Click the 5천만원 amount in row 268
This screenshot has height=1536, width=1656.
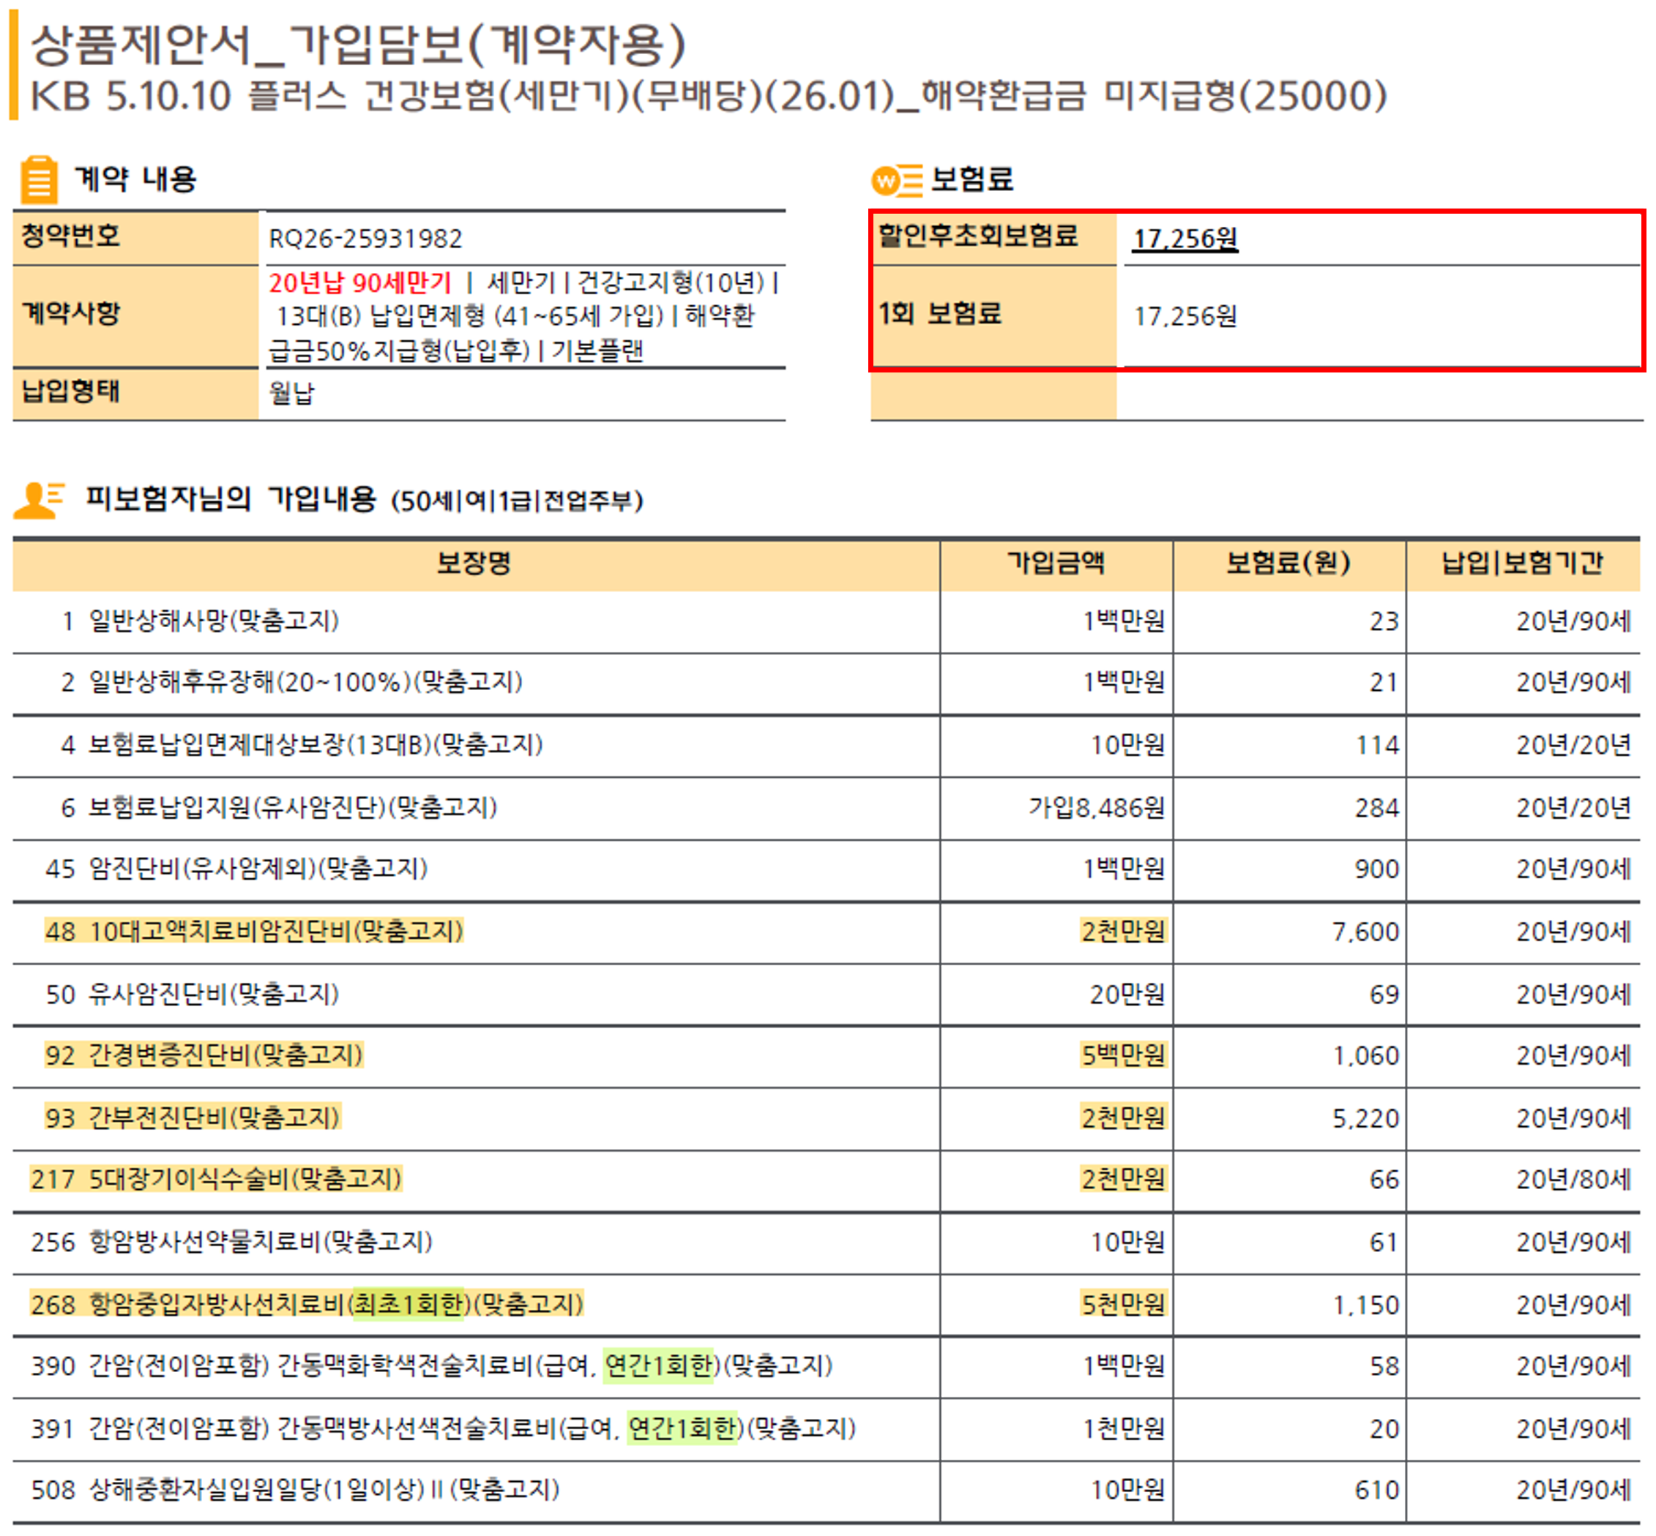[1123, 1304]
